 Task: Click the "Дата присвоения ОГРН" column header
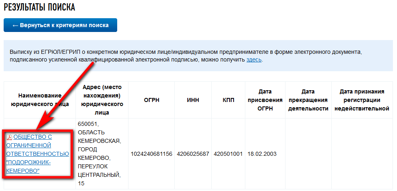click(x=265, y=100)
